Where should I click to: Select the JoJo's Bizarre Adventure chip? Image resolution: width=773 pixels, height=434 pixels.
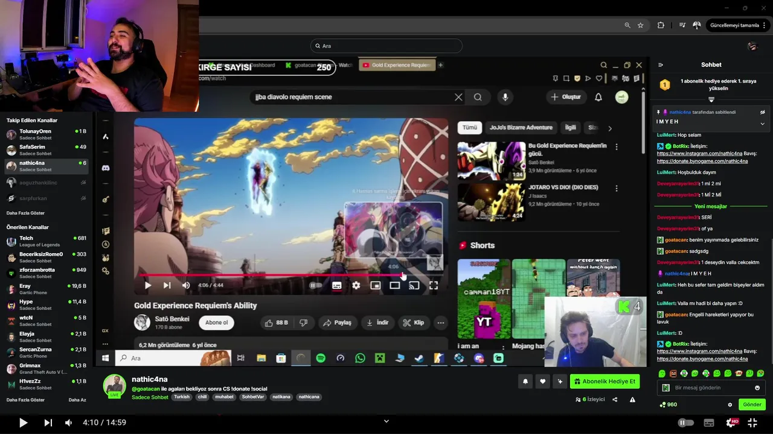(x=521, y=127)
